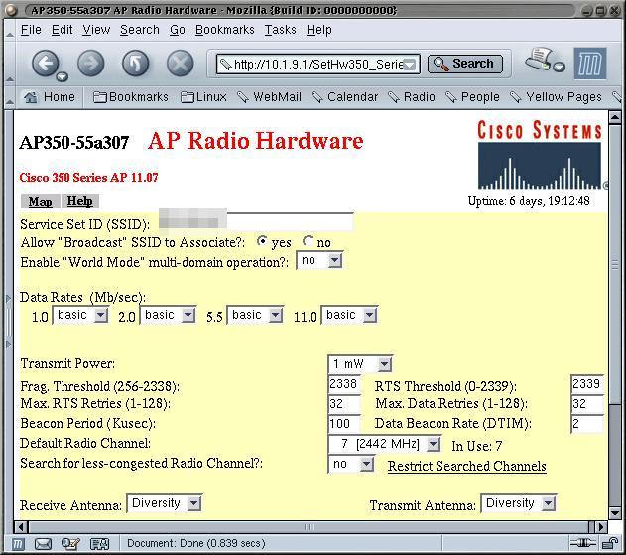Open the URL bar history dropdown
The height and width of the screenshot is (555, 626).
point(410,65)
